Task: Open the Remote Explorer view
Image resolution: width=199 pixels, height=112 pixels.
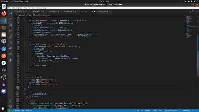Action: click(x=11, y=42)
